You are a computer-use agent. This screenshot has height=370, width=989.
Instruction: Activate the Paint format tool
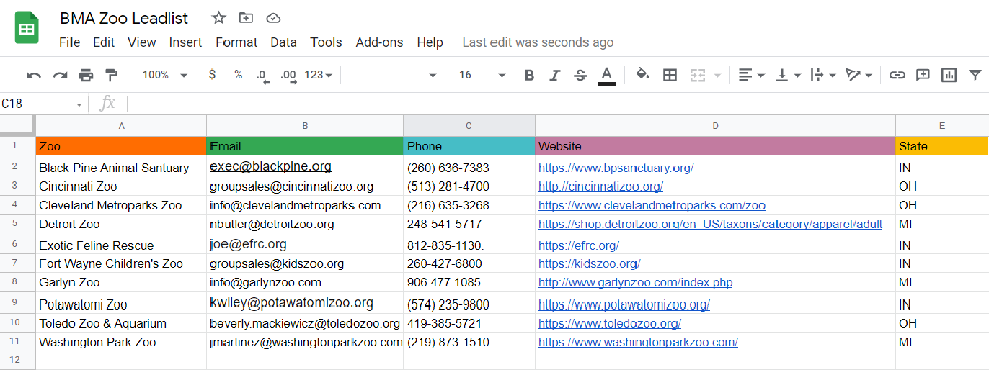111,75
